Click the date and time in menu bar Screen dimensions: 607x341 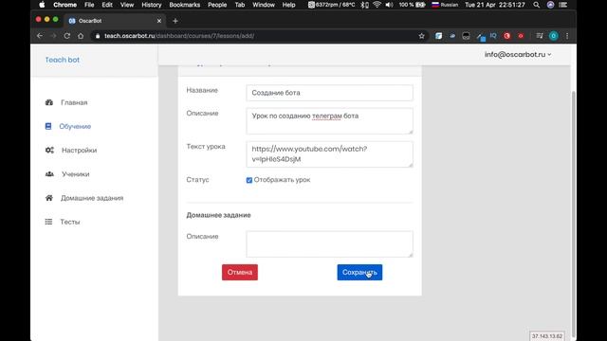495,5
